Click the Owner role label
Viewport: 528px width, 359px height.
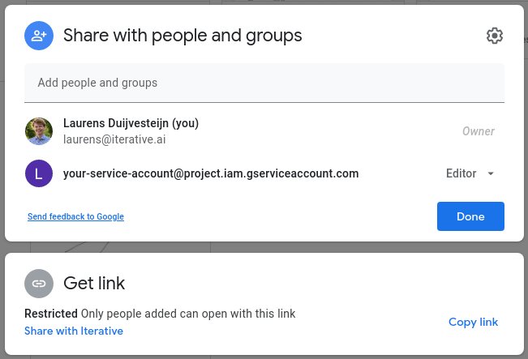pyautogui.click(x=478, y=131)
